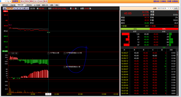Open the 個股資訊 link
181x97 pixels.
[156, 1]
